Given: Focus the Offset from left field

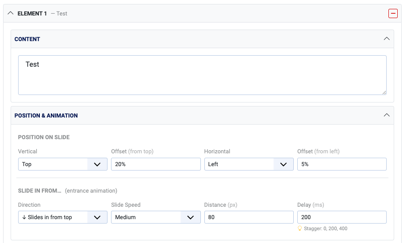Looking at the screenshot, I should [x=342, y=164].
